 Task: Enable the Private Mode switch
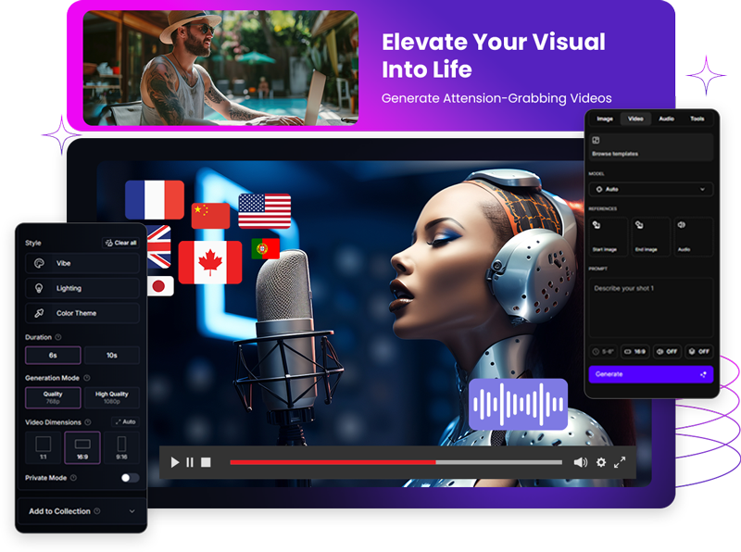(130, 478)
